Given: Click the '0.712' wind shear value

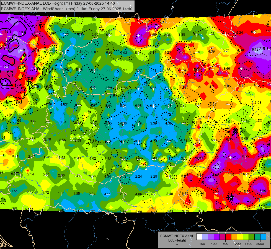Looking at the screenshot, I should [16, 156].
